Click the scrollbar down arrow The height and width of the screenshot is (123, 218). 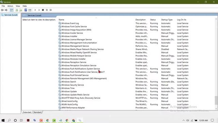coord(216,109)
